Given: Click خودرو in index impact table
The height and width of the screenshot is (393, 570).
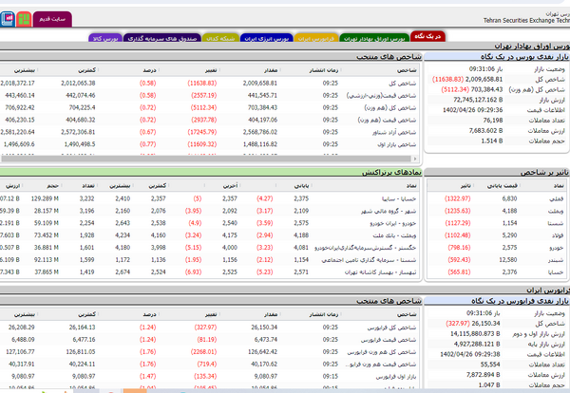Looking at the screenshot, I should [557, 248].
